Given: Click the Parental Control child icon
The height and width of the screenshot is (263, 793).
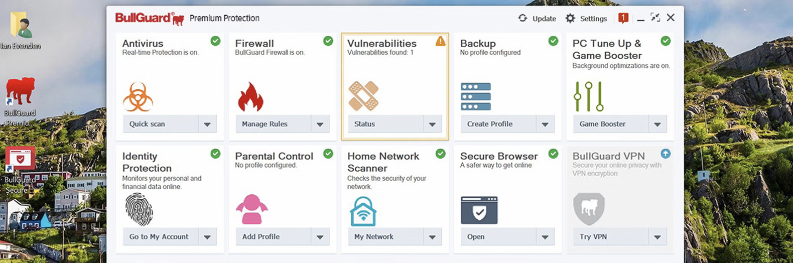Looking at the screenshot, I should coord(251,209).
